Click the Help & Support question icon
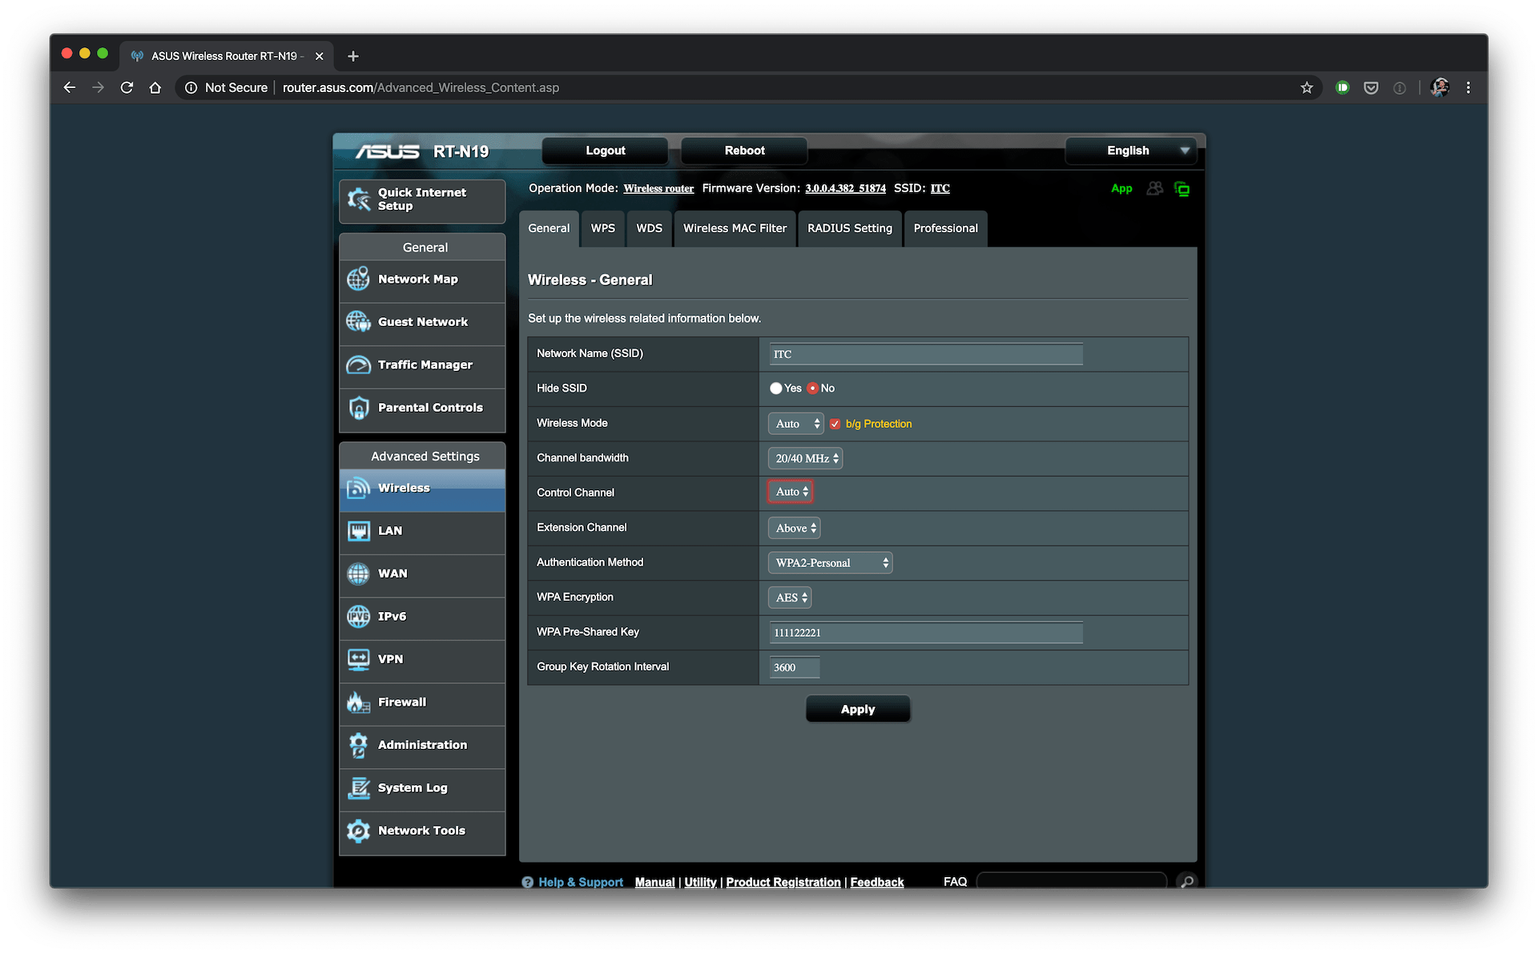The image size is (1538, 954). [x=527, y=882]
